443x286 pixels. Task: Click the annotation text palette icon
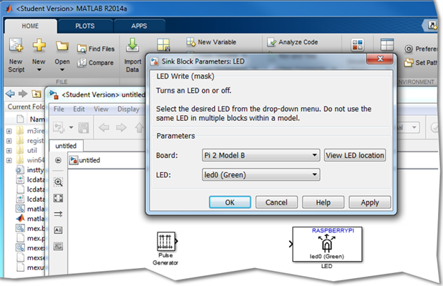pos(58,230)
